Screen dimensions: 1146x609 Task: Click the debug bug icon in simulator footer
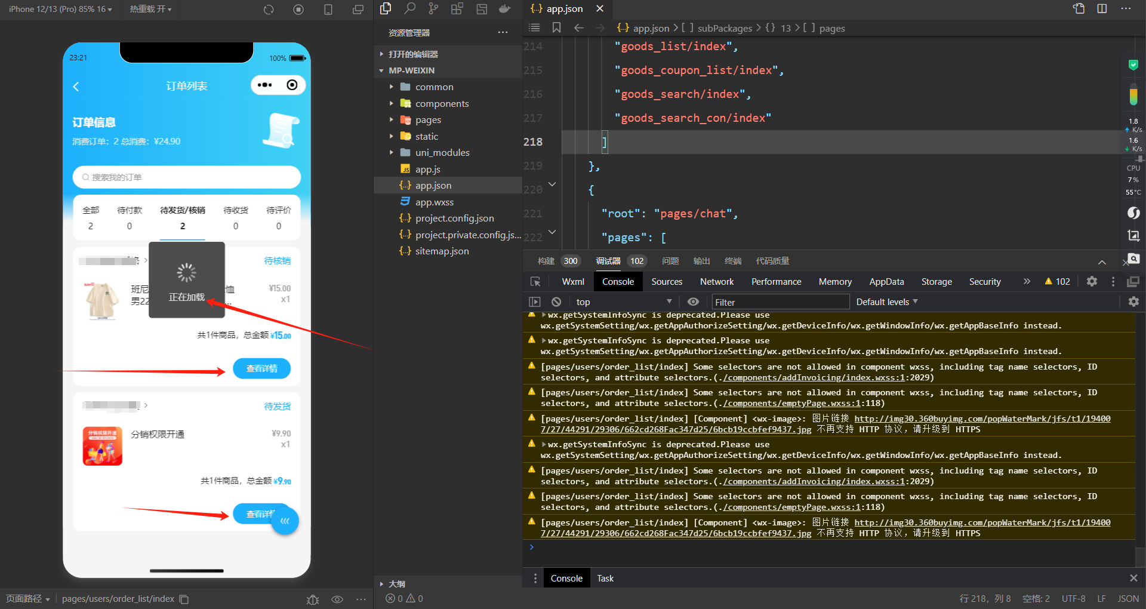313,599
